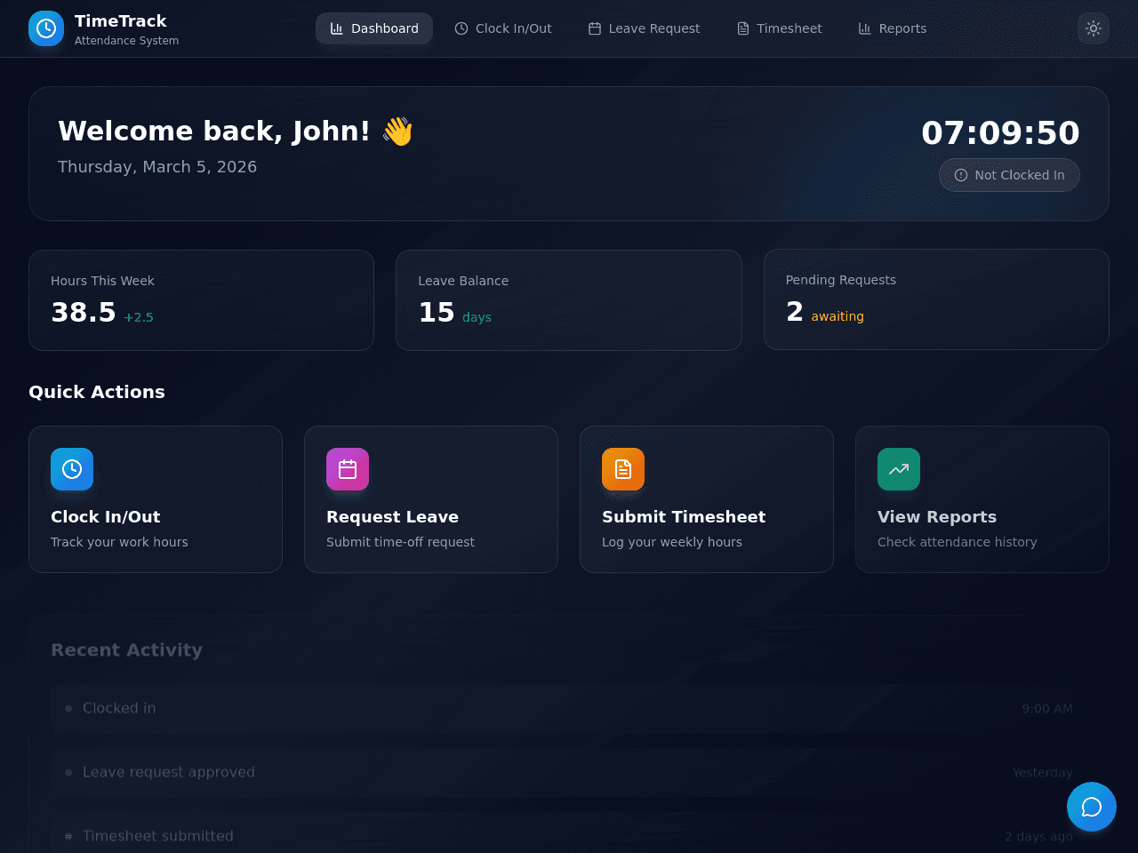Click the waving hand emoji

point(397,132)
